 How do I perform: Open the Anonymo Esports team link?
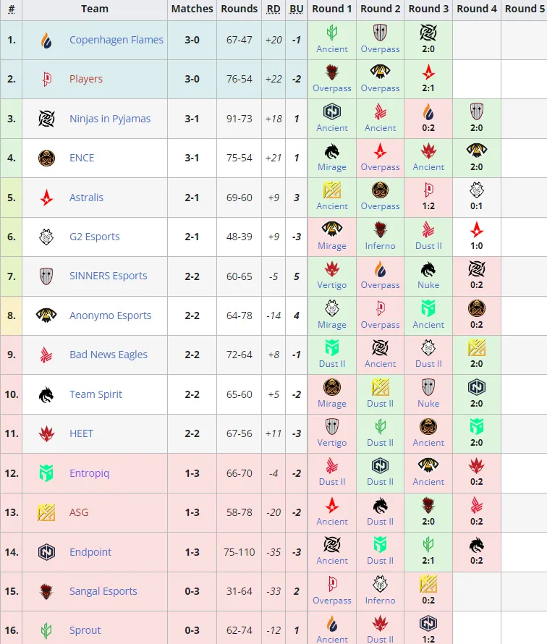coord(110,315)
